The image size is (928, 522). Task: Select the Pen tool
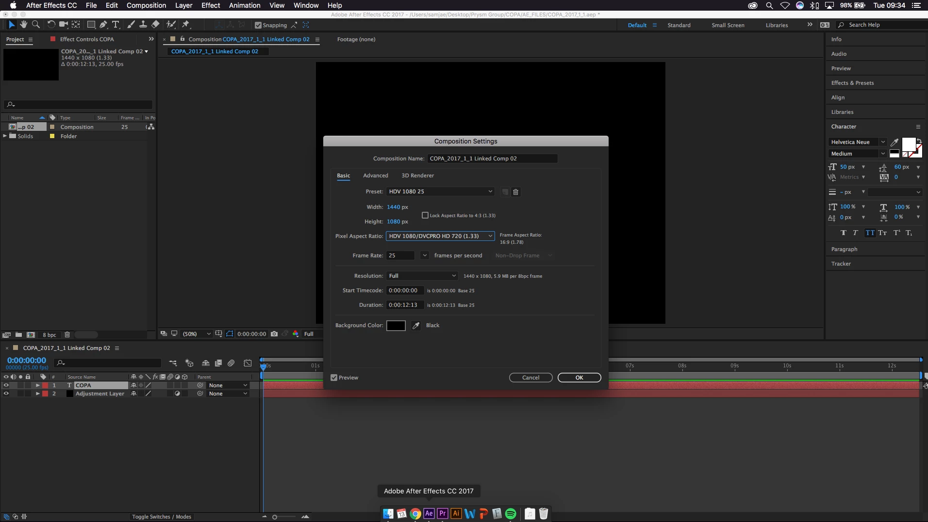pyautogui.click(x=103, y=24)
